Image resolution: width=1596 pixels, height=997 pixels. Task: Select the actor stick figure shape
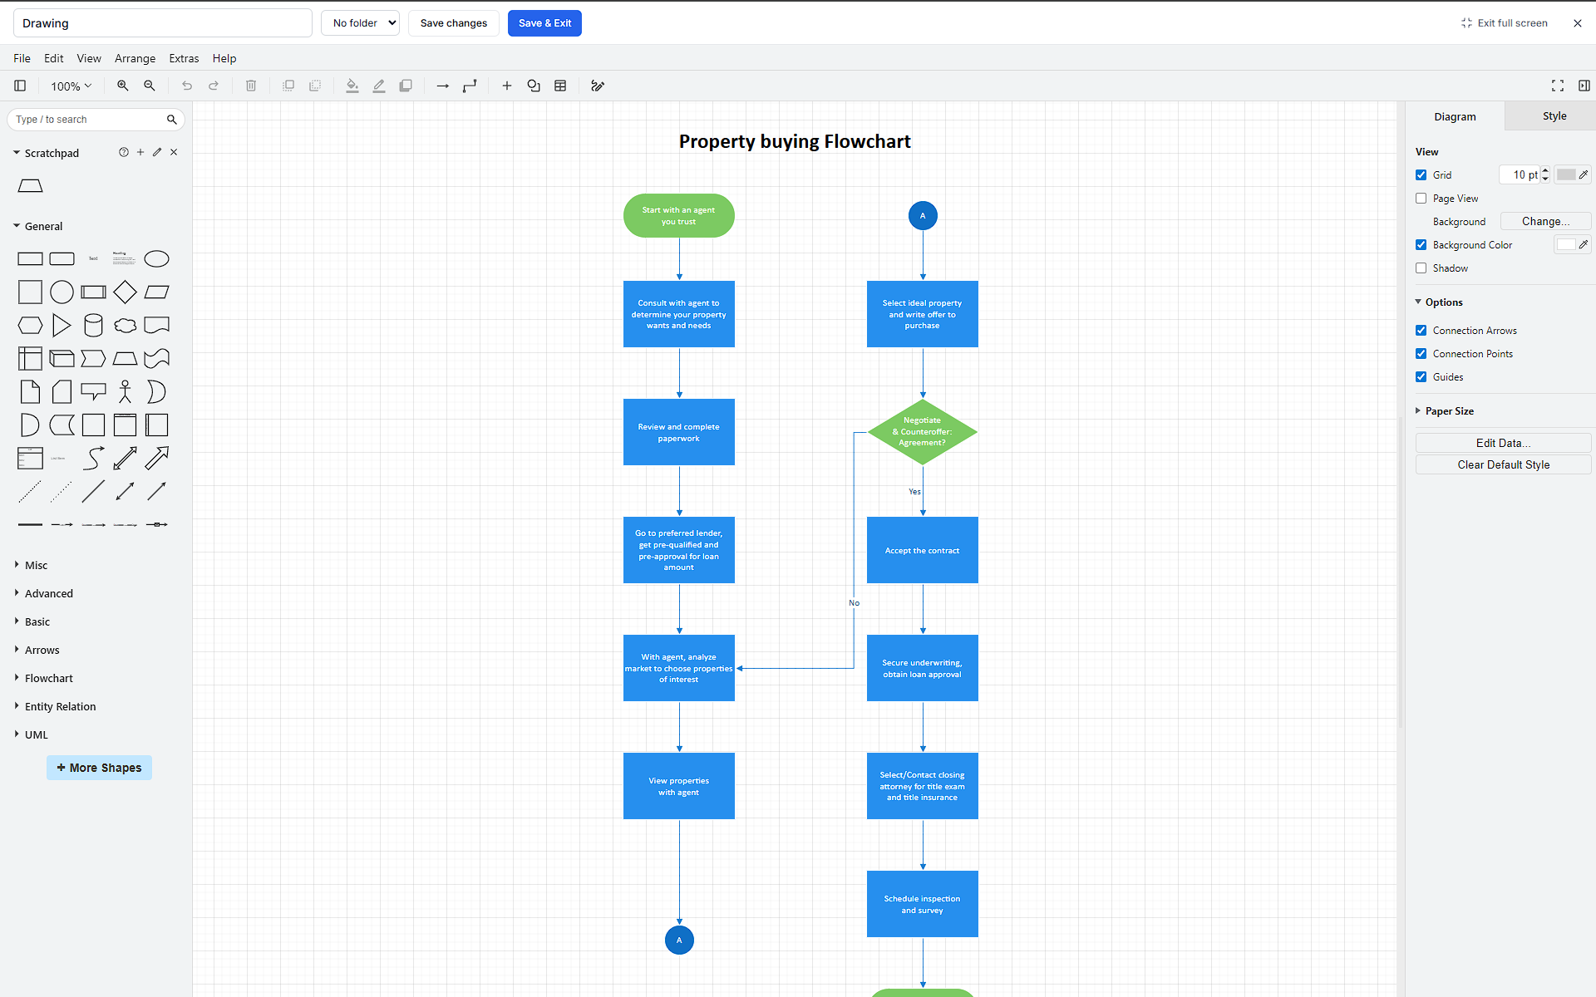tap(125, 392)
